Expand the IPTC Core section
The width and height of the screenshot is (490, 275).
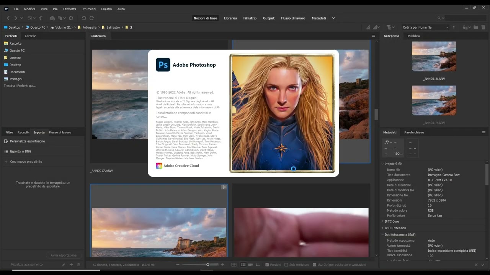[382, 222]
